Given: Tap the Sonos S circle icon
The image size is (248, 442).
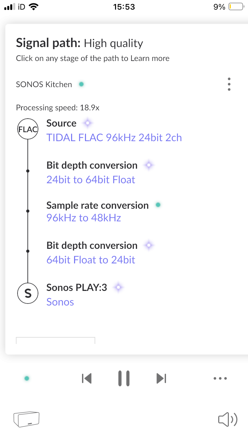Looking at the screenshot, I should 28,293.
